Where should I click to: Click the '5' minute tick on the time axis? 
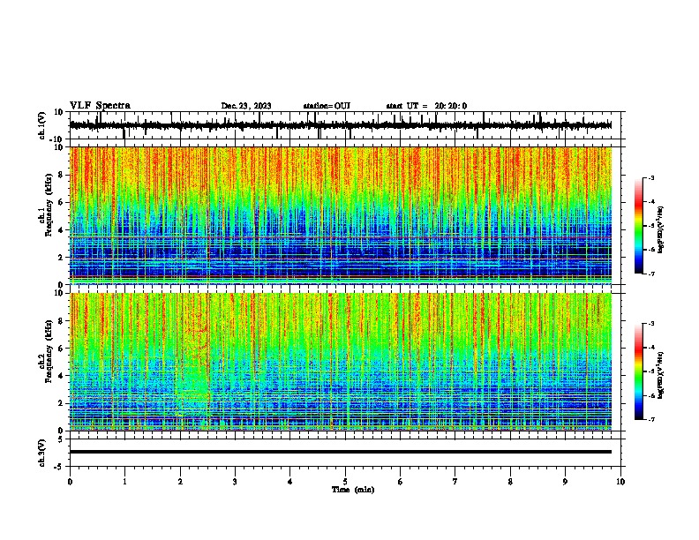345,482
